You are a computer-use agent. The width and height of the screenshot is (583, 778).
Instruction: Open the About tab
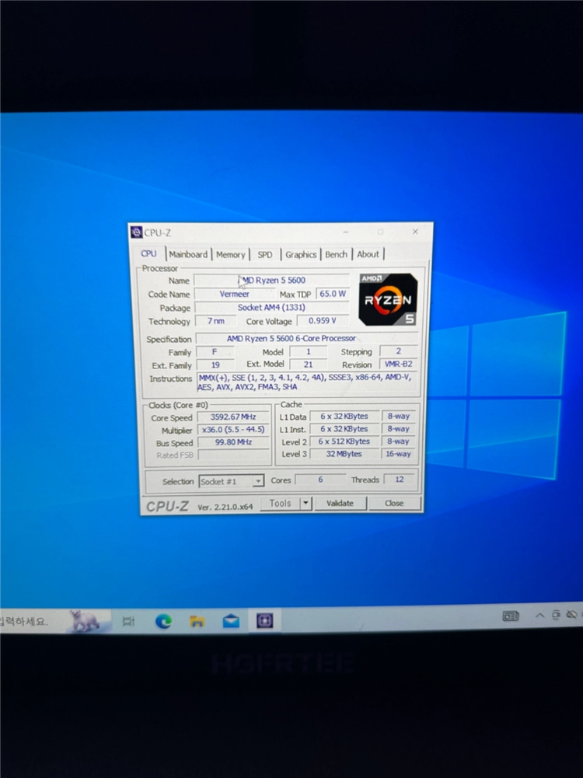[x=368, y=254]
